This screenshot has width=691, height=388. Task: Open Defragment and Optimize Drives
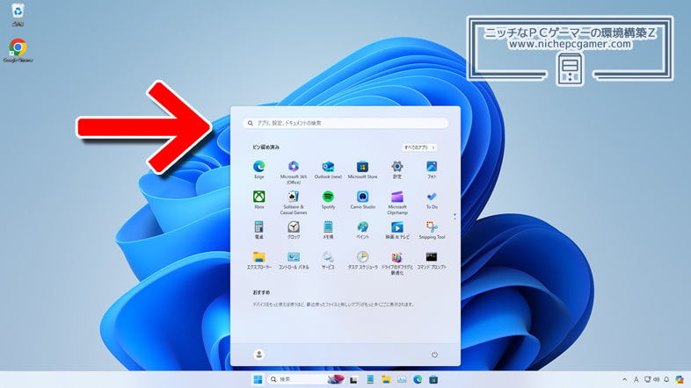(x=397, y=262)
